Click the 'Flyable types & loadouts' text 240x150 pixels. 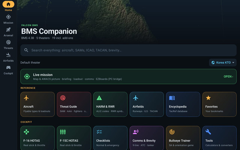[37, 111]
